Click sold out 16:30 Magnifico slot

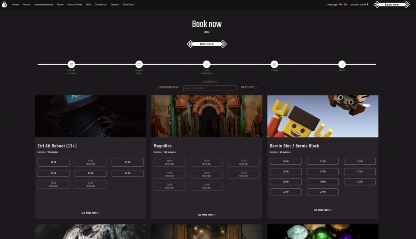tap(207, 174)
